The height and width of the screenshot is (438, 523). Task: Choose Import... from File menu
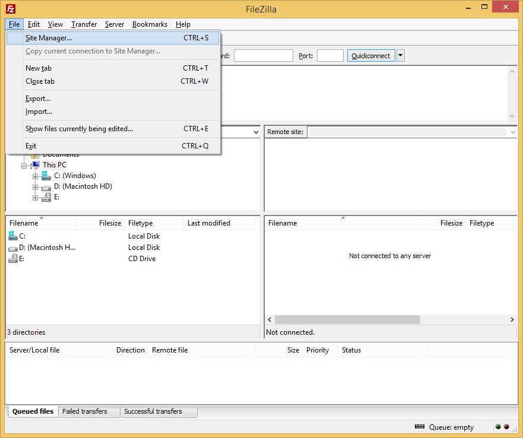113,112
